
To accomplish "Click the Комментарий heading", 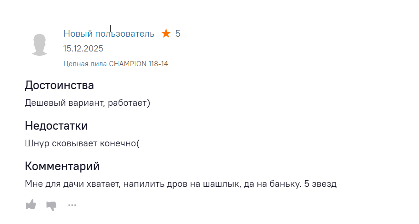I will (62, 166).
